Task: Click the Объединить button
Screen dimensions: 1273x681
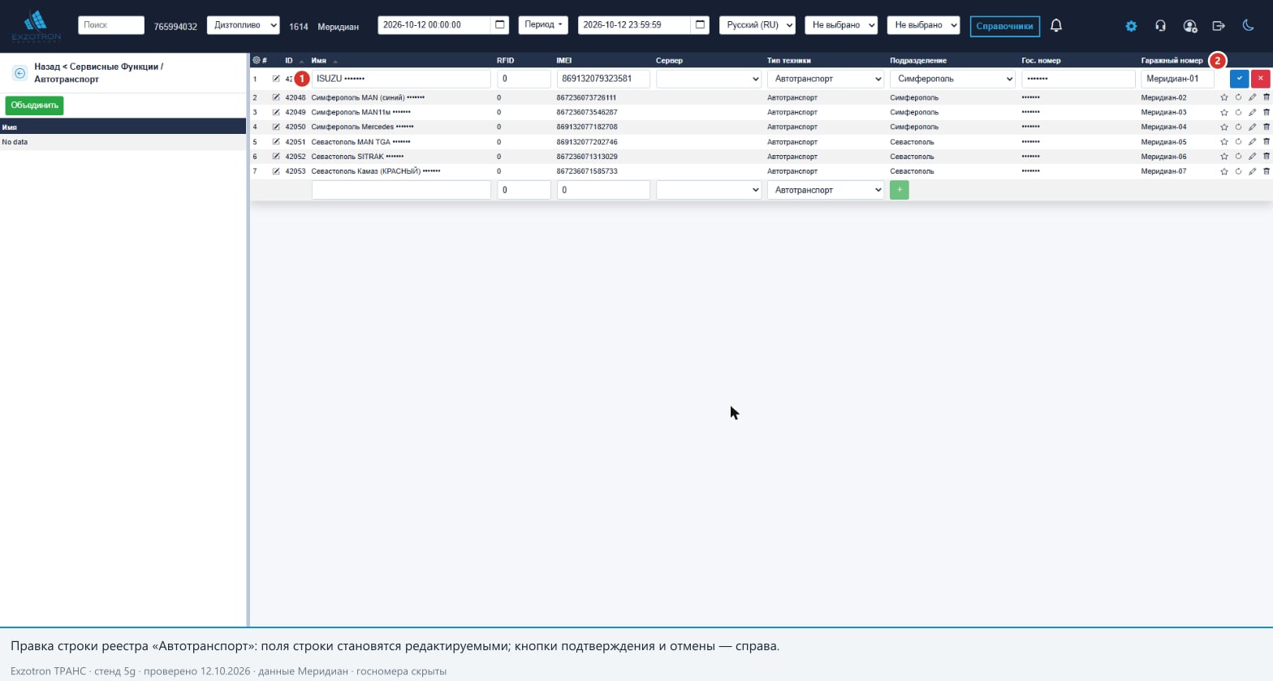Action: pyautogui.click(x=34, y=106)
